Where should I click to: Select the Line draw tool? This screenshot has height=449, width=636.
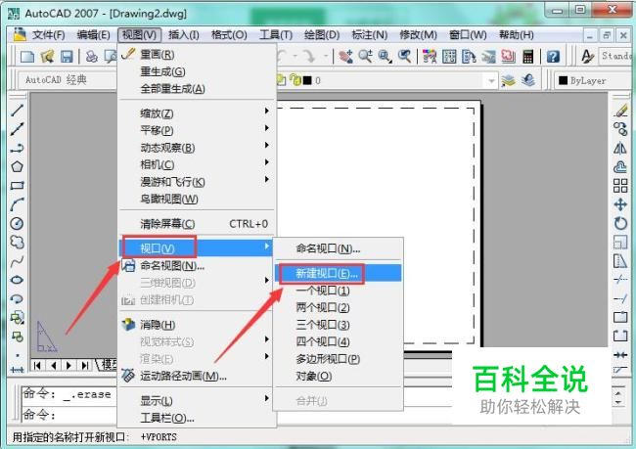[17, 111]
